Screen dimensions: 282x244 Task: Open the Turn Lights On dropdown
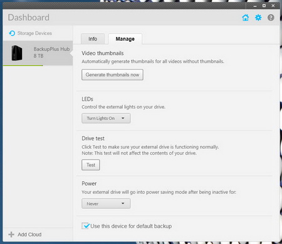[106, 118]
